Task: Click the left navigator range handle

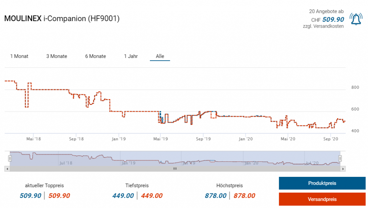Action: 10,158
